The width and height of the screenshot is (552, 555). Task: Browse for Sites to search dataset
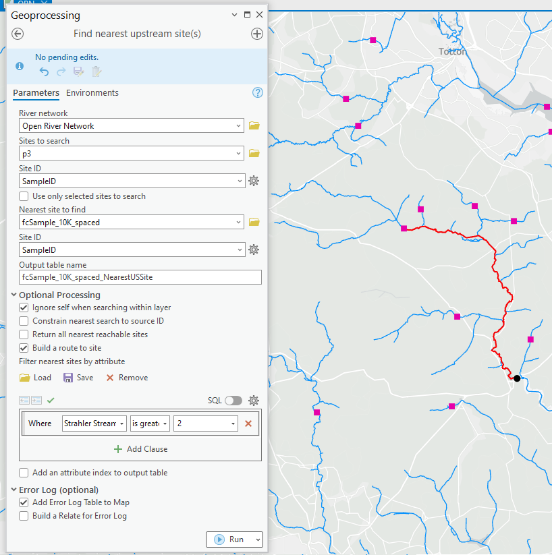254,153
